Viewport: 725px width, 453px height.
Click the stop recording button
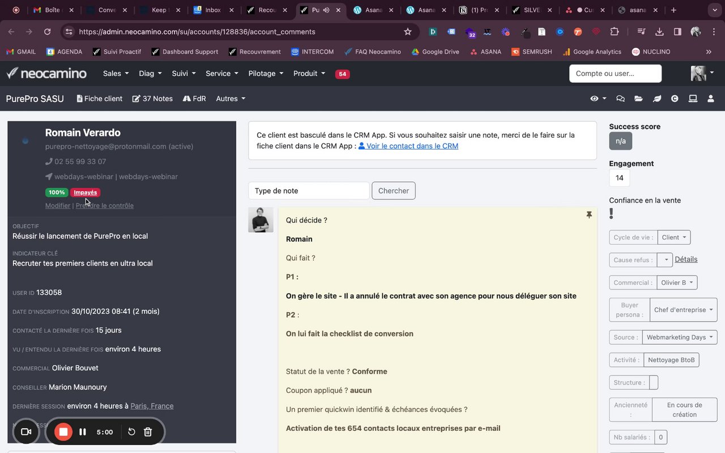63,432
